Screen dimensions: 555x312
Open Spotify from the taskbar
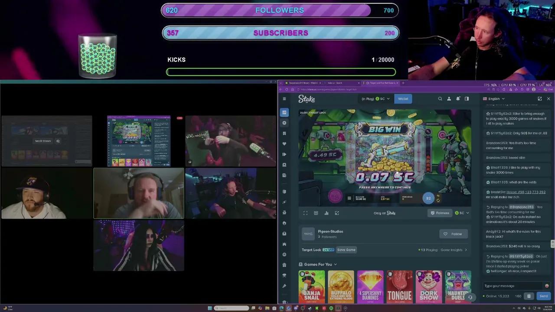click(331, 308)
